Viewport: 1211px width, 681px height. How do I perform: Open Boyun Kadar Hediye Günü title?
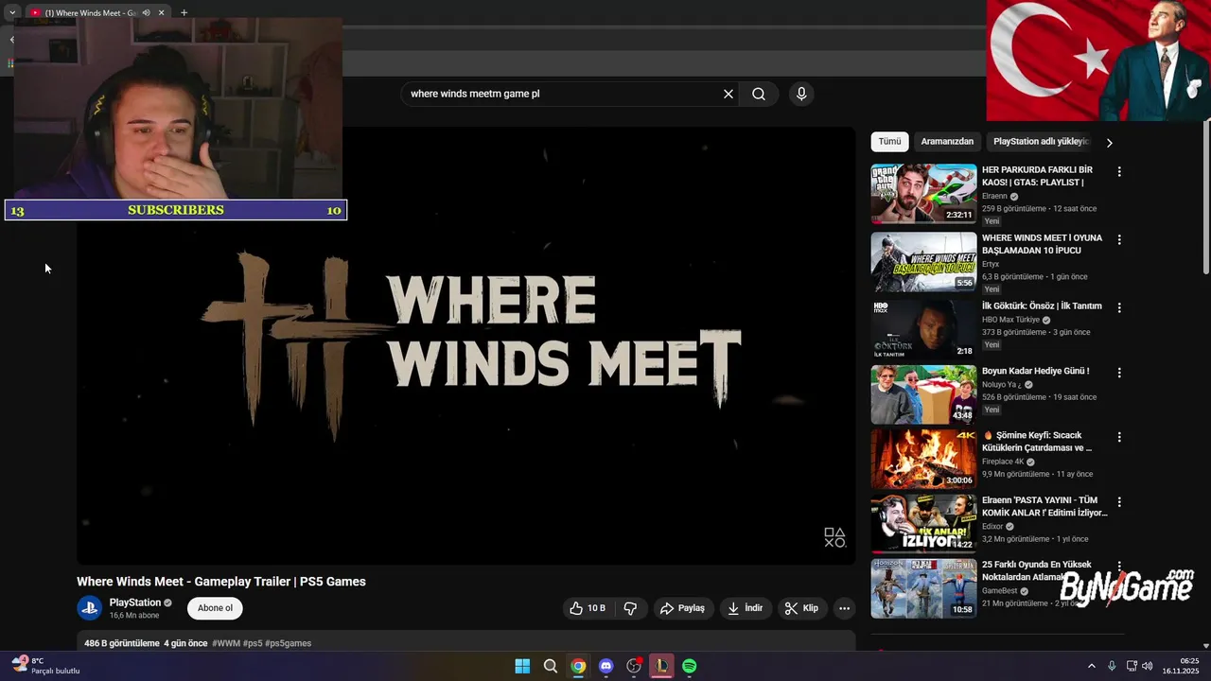click(1035, 371)
